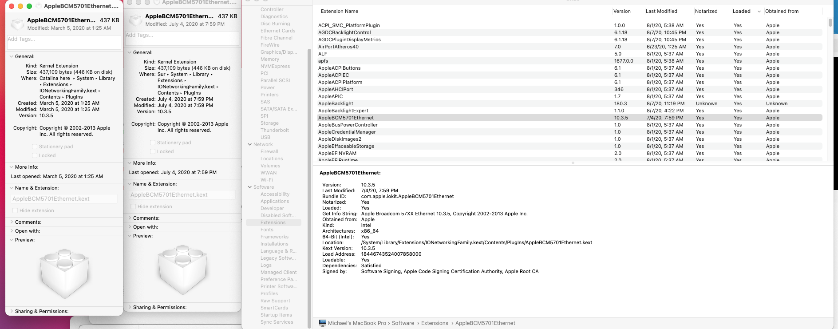This screenshot has height=329, width=838.
Task: Expand Sharing & Permissions in the July 4 Get Info window
Action: click(129, 307)
